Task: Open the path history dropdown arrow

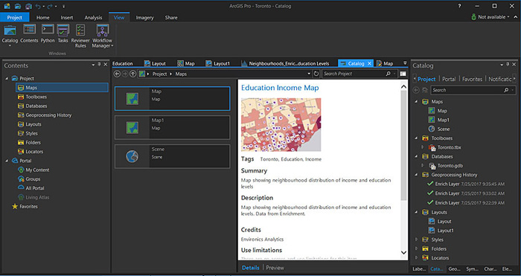Action: click(309, 74)
